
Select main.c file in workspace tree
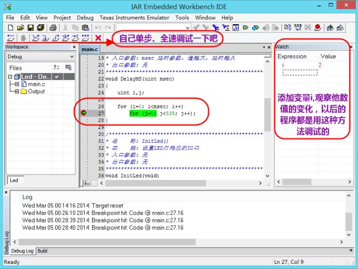tap(36, 84)
